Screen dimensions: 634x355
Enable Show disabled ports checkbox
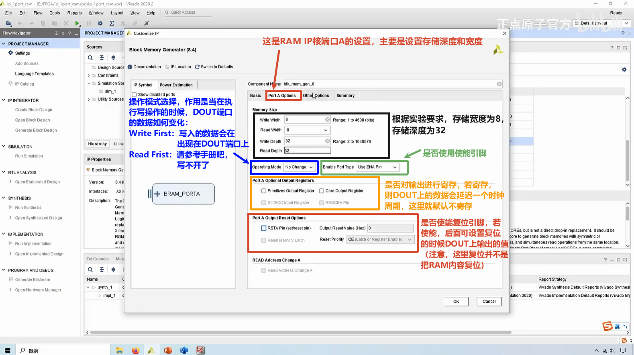click(x=135, y=95)
